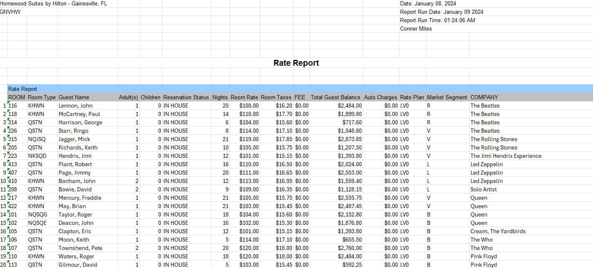Click the Market Segment column header
593x268 pixels.
(x=447, y=97)
